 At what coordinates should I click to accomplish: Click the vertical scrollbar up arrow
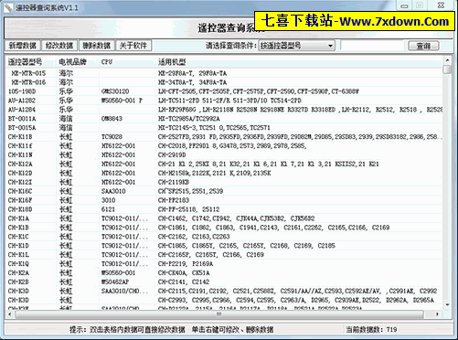tap(447, 60)
